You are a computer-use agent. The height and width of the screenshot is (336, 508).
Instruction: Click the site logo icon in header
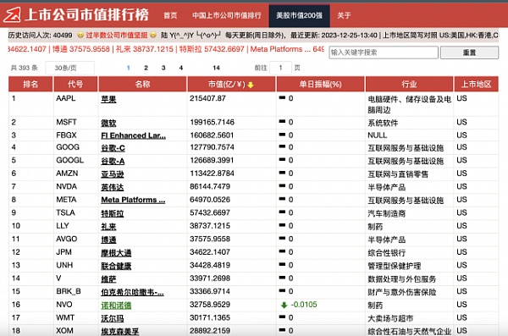coord(12,15)
